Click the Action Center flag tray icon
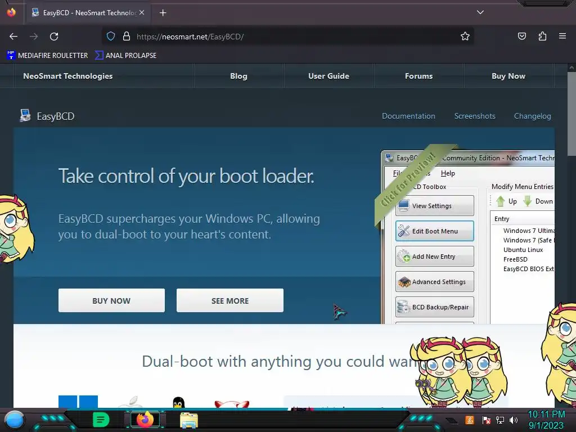Image resolution: width=576 pixels, height=432 pixels. 487,420
